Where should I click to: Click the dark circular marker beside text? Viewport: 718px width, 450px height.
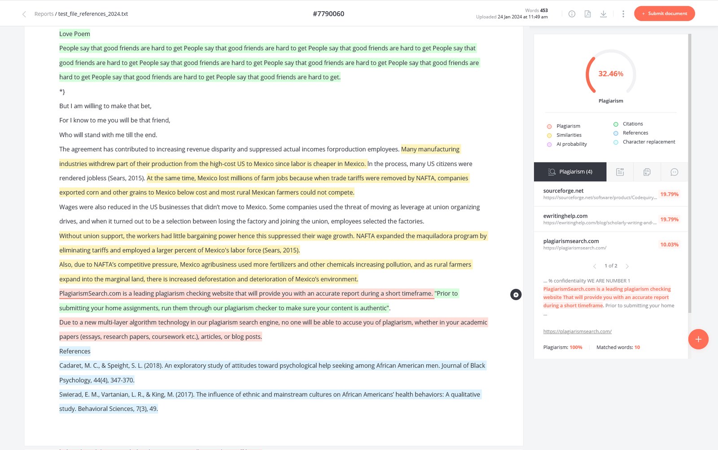tap(516, 295)
